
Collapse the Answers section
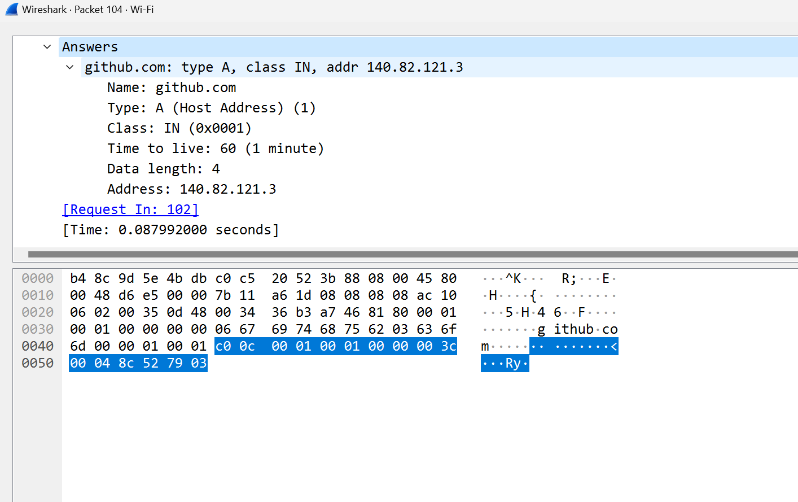pos(47,47)
